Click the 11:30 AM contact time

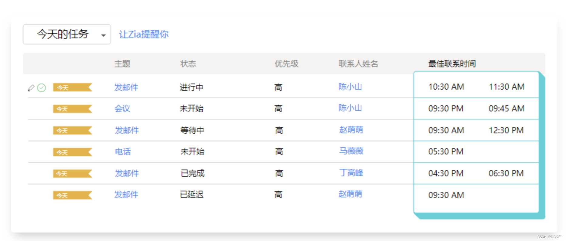tap(506, 87)
